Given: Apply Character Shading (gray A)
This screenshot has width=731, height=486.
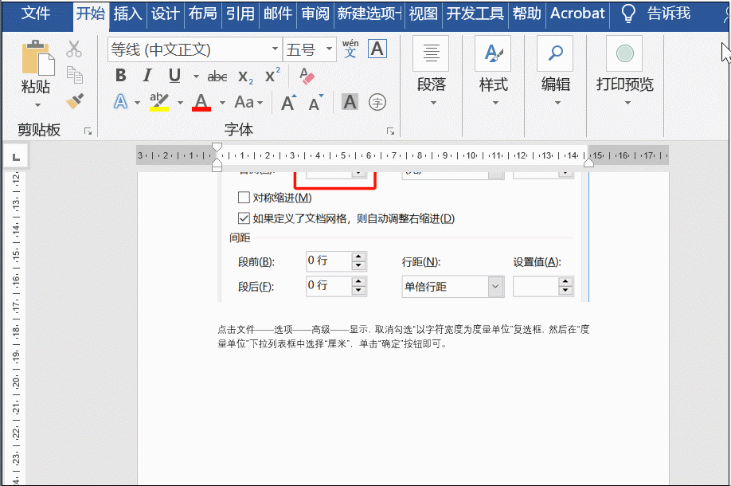Looking at the screenshot, I should click(x=350, y=102).
